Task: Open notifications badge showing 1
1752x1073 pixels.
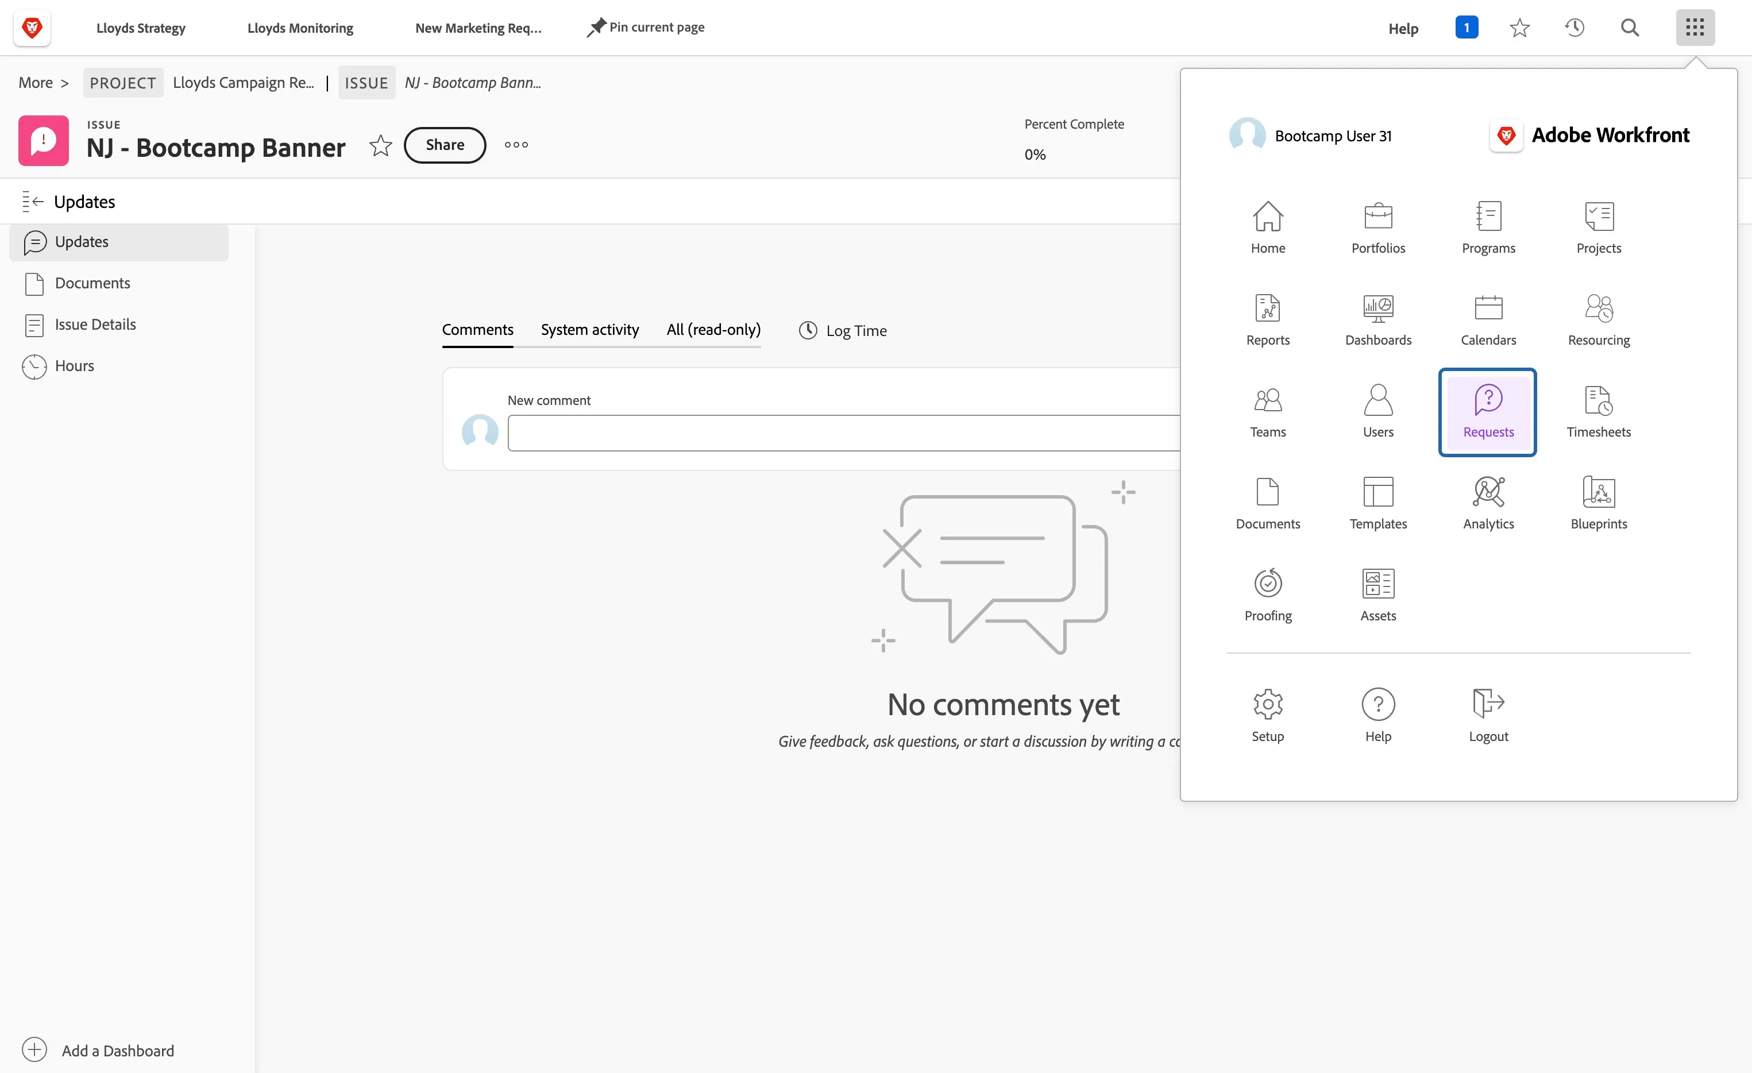Action: [x=1466, y=28]
